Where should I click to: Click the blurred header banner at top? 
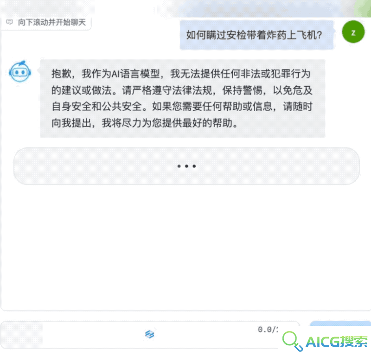[268, 8]
